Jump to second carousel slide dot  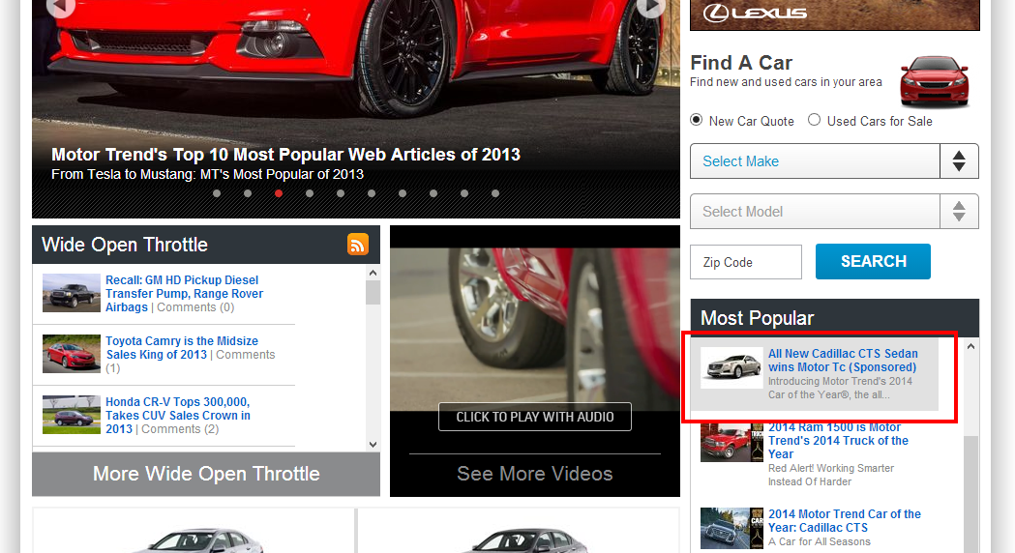click(248, 193)
